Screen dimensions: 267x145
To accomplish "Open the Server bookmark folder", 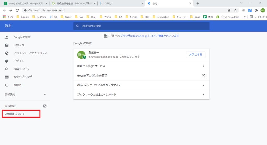I will pyautogui.click(x=131, y=17).
